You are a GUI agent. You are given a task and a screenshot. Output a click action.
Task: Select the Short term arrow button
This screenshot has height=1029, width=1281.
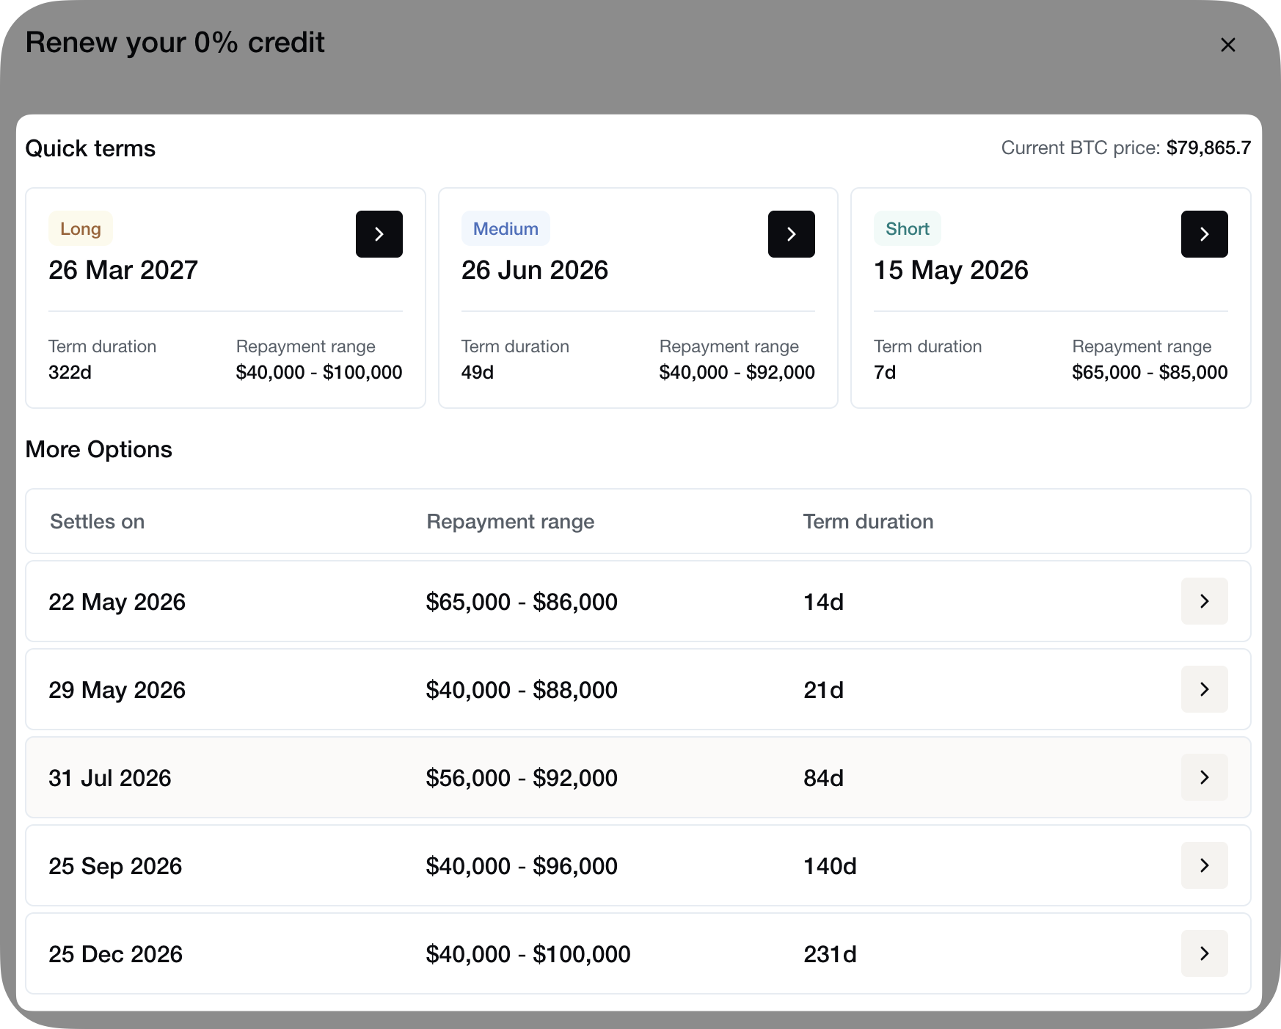[1205, 234]
